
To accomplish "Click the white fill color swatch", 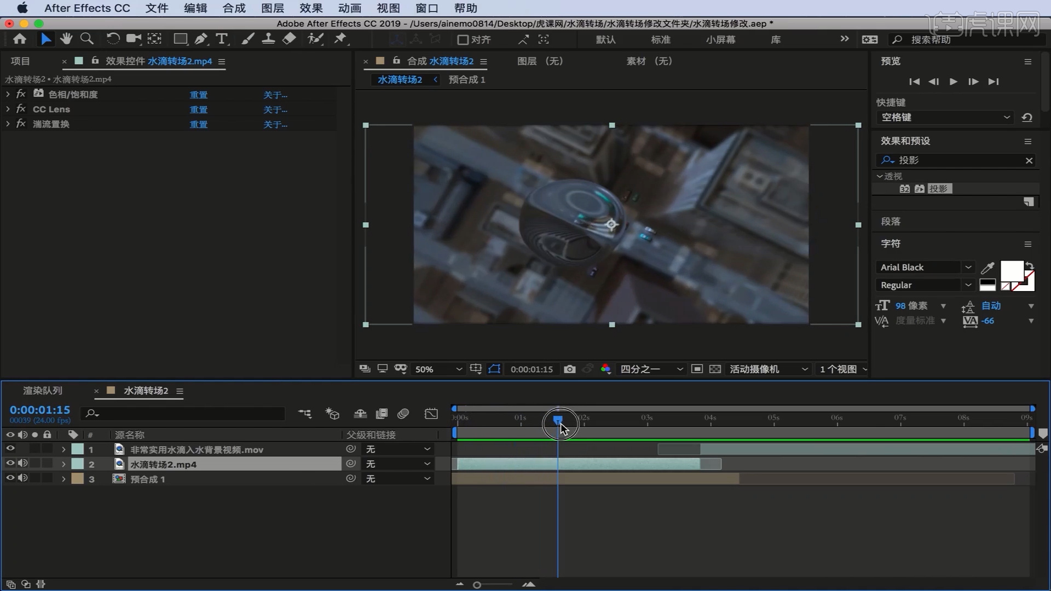I will [1012, 271].
